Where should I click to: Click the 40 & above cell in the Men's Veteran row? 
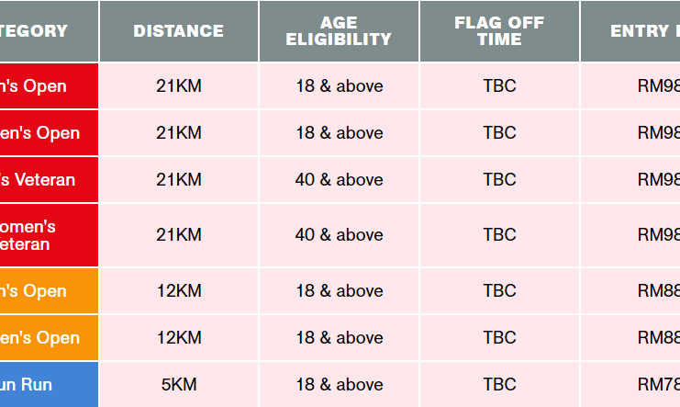(339, 179)
